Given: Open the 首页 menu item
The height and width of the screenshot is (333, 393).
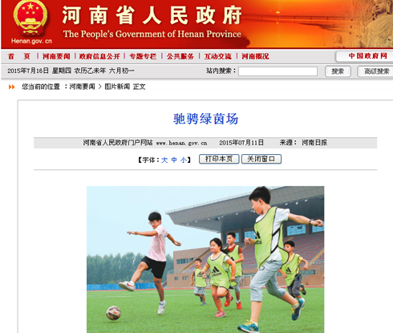Looking at the screenshot, I should point(19,56).
